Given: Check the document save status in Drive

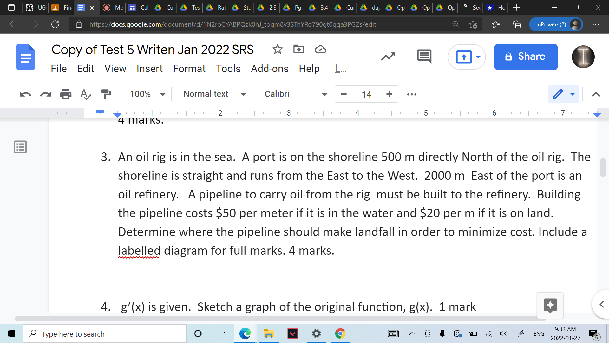Looking at the screenshot, I should pos(320,49).
